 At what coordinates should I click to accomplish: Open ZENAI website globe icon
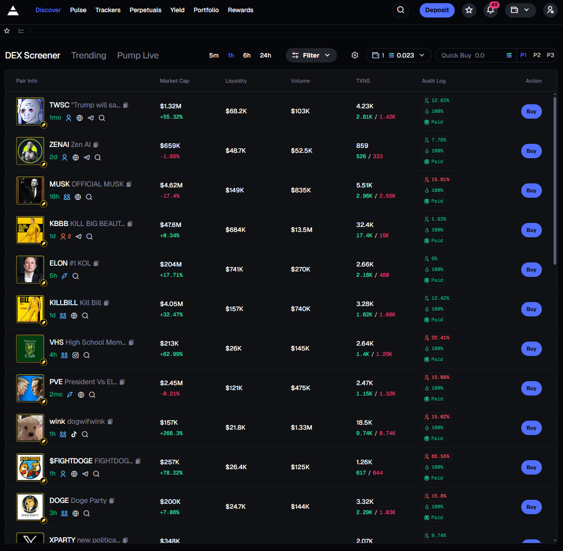pos(75,157)
